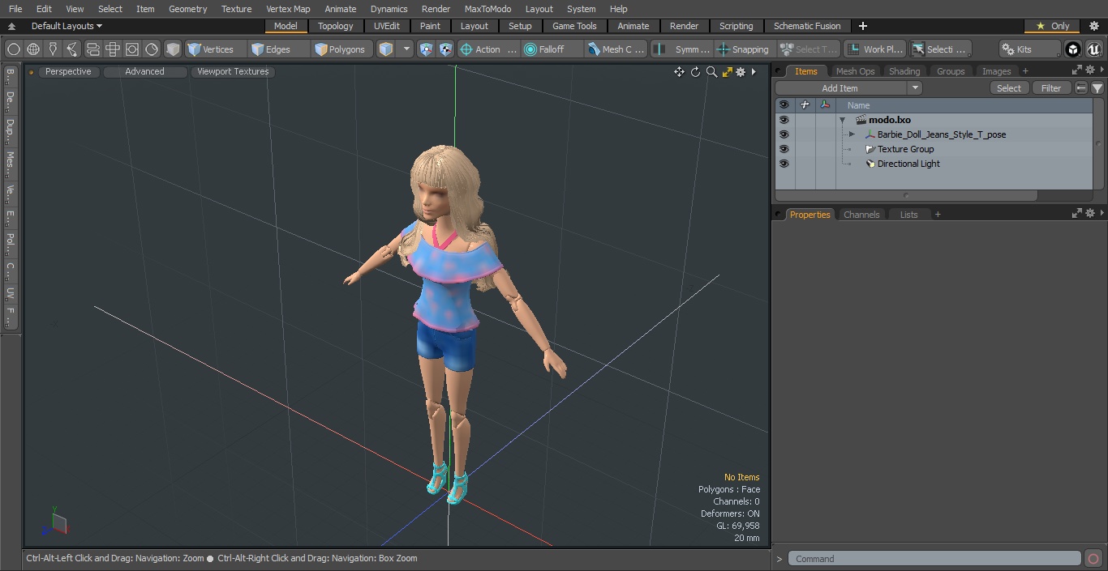Open the Advanced viewport dropdown

tap(144, 72)
